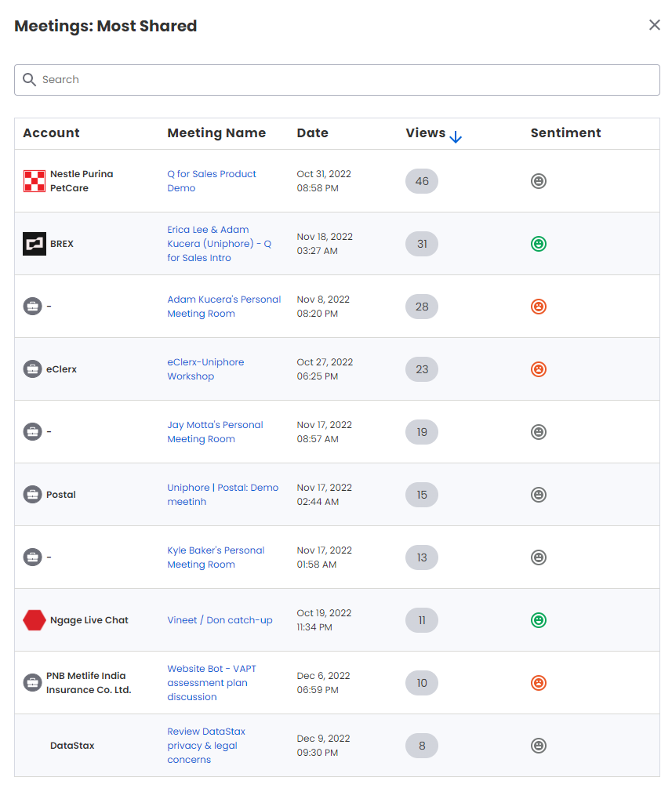The width and height of the screenshot is (672, 788).
Task: Click neutral sentiment face in Jay Motta's row
Action: pyautogui.click(x=538, y=432)
